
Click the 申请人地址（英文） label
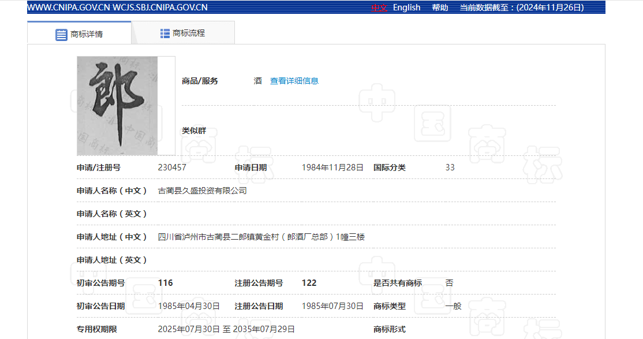pyautogui.click(x=112, y=260)
